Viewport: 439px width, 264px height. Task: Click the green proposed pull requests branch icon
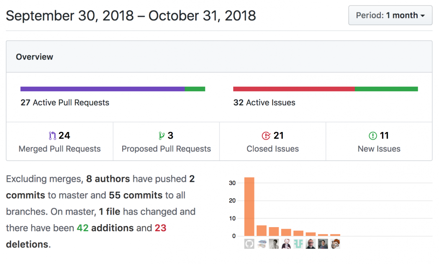pos(162,135)
